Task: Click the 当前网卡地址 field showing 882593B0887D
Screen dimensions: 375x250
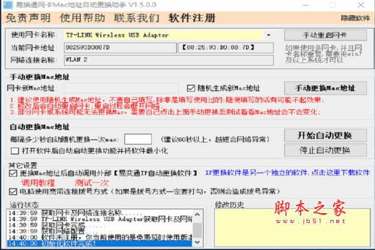Action: [120, 48]
